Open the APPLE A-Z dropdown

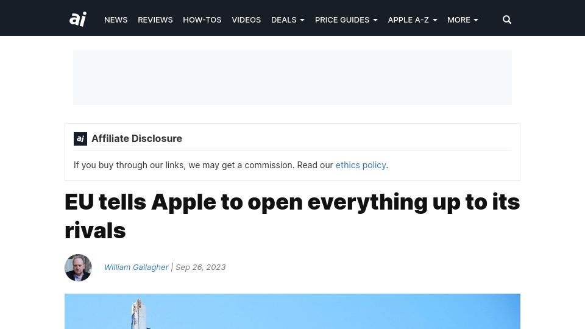tap(413, 19)
